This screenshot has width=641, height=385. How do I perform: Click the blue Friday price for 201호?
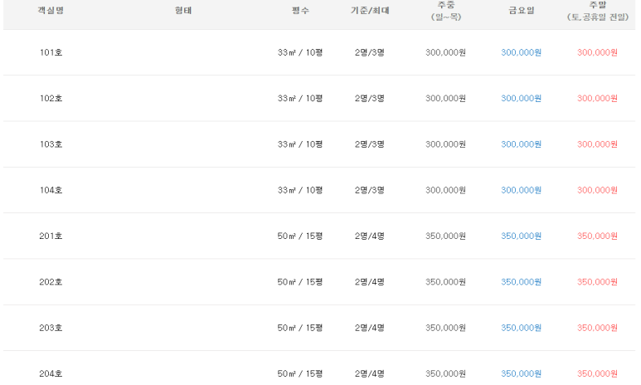(522, 236)
